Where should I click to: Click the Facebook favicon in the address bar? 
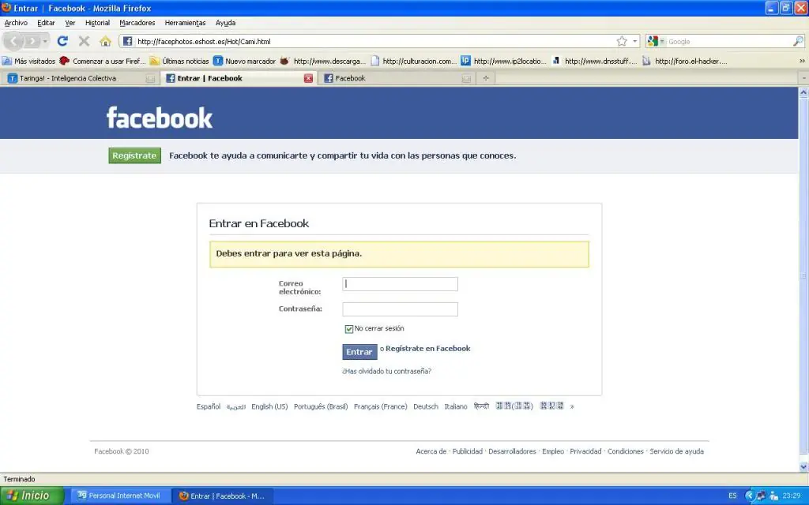click(127, 41)
